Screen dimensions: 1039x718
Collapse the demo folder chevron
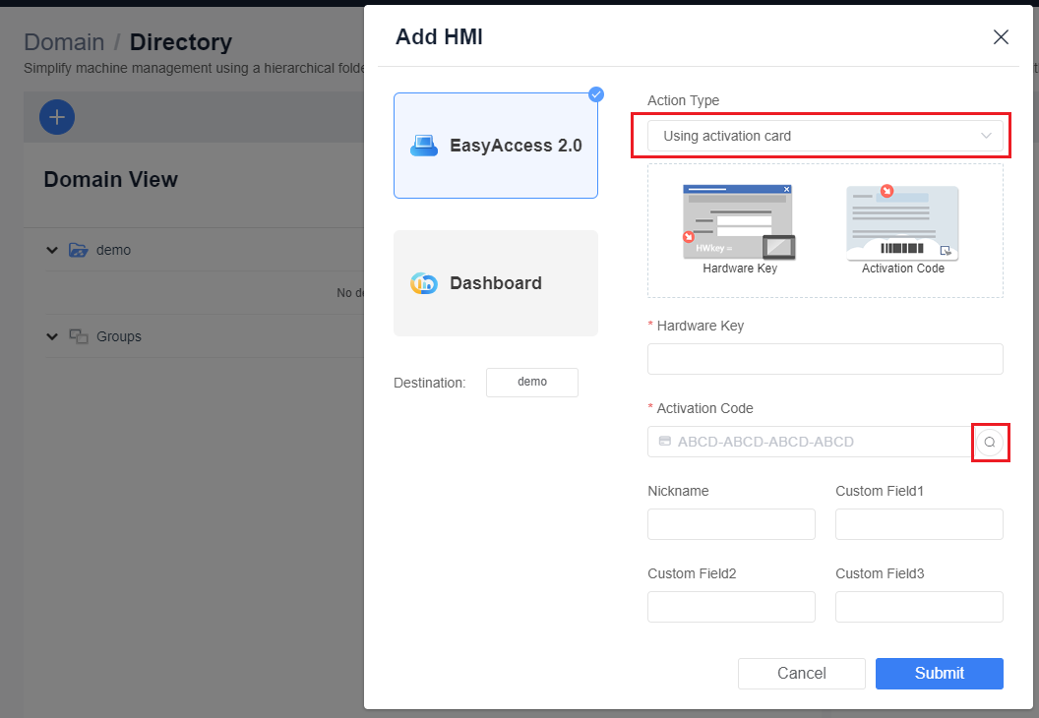tap(52, 251)
